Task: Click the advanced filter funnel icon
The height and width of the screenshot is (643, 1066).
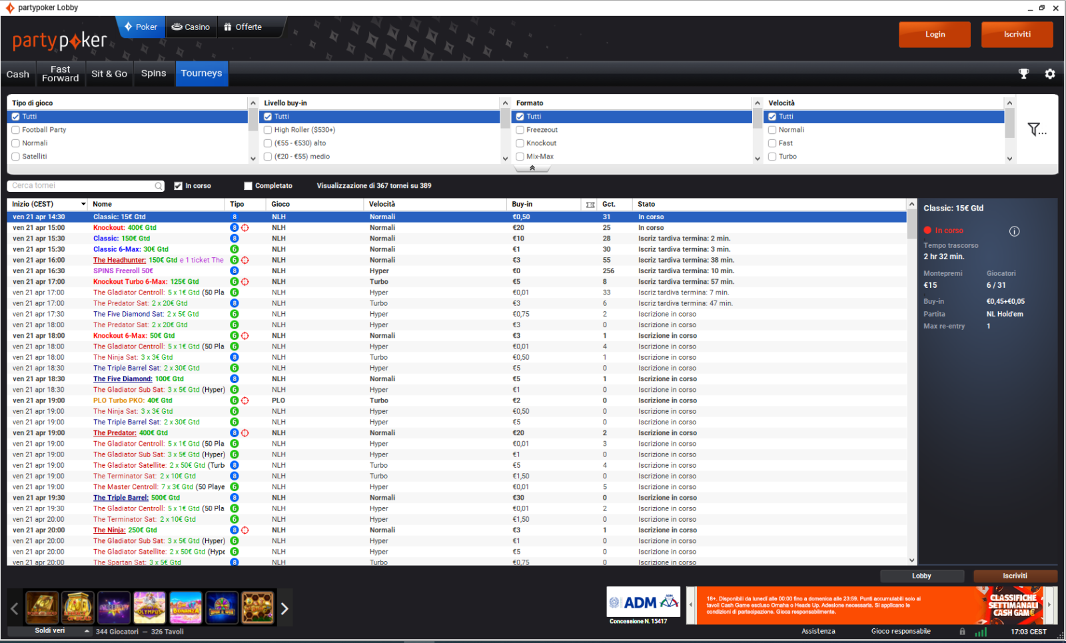Action: (1035, 129)
